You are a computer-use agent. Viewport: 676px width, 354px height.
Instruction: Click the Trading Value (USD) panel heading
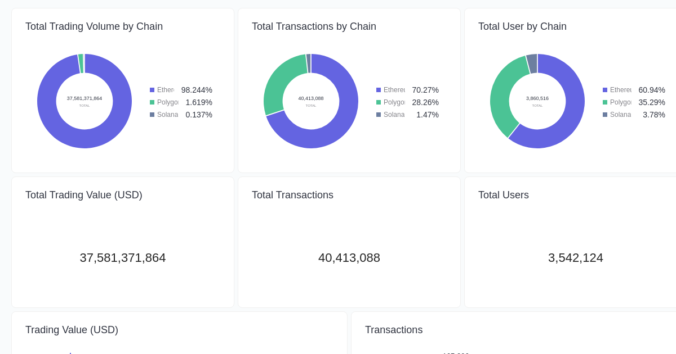click(72, 330)
